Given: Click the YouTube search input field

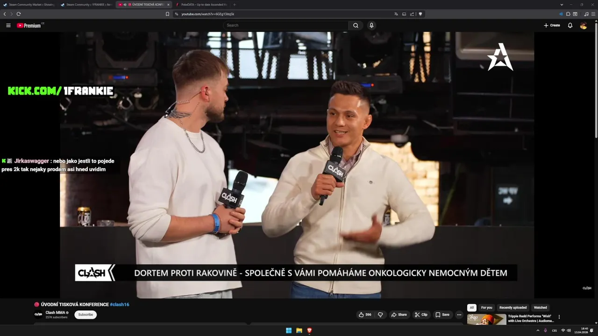Looking at the screenshot, I should pos(286,25).
